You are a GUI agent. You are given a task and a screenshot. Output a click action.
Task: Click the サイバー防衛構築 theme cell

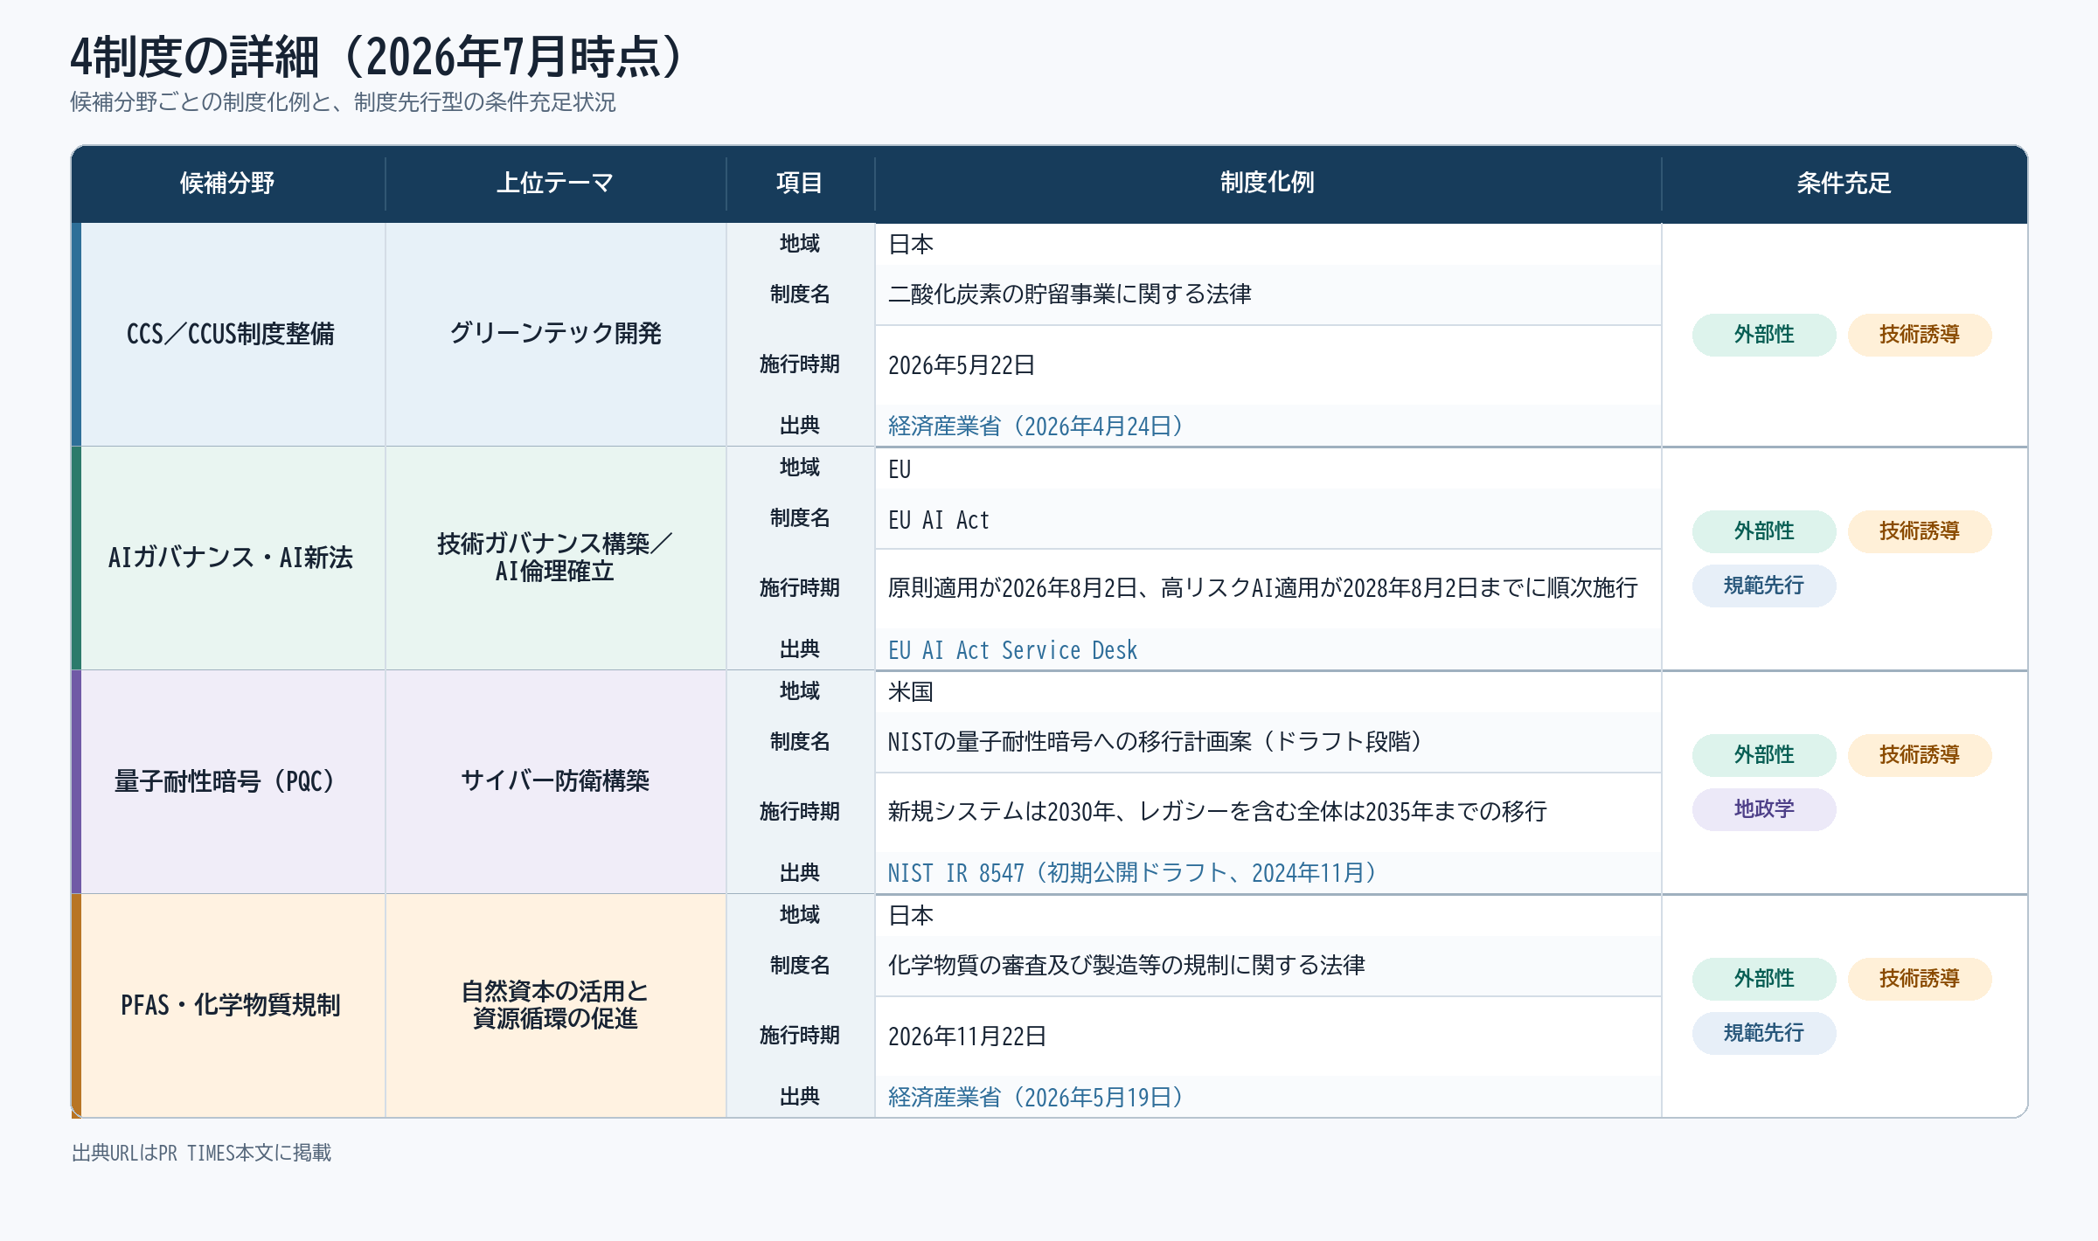[555, 781]
